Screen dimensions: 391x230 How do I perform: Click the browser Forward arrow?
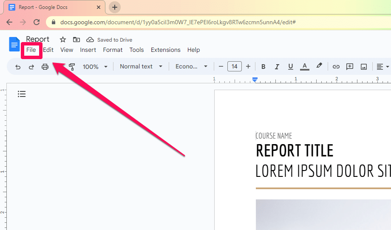pyautogui.click(x=23, y=22)
